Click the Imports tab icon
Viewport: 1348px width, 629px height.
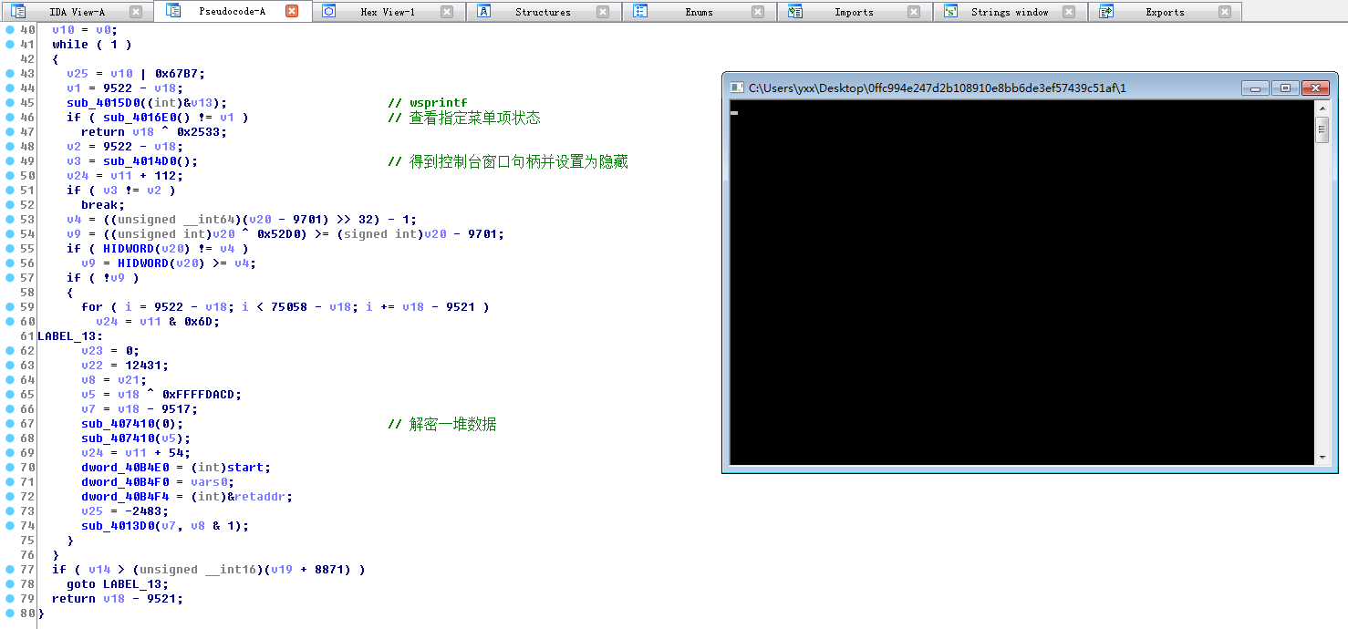[x=795, y=12]
